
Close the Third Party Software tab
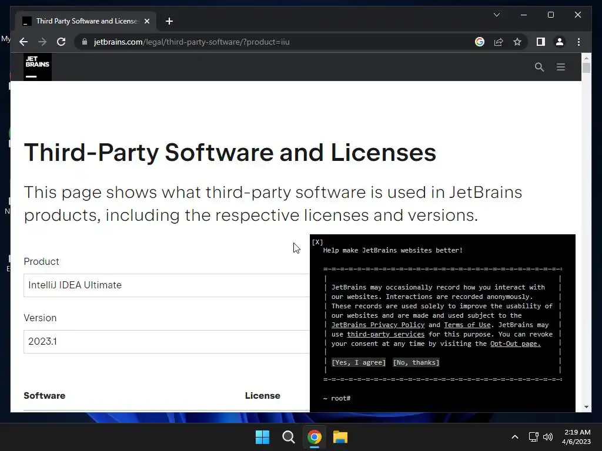147,21
